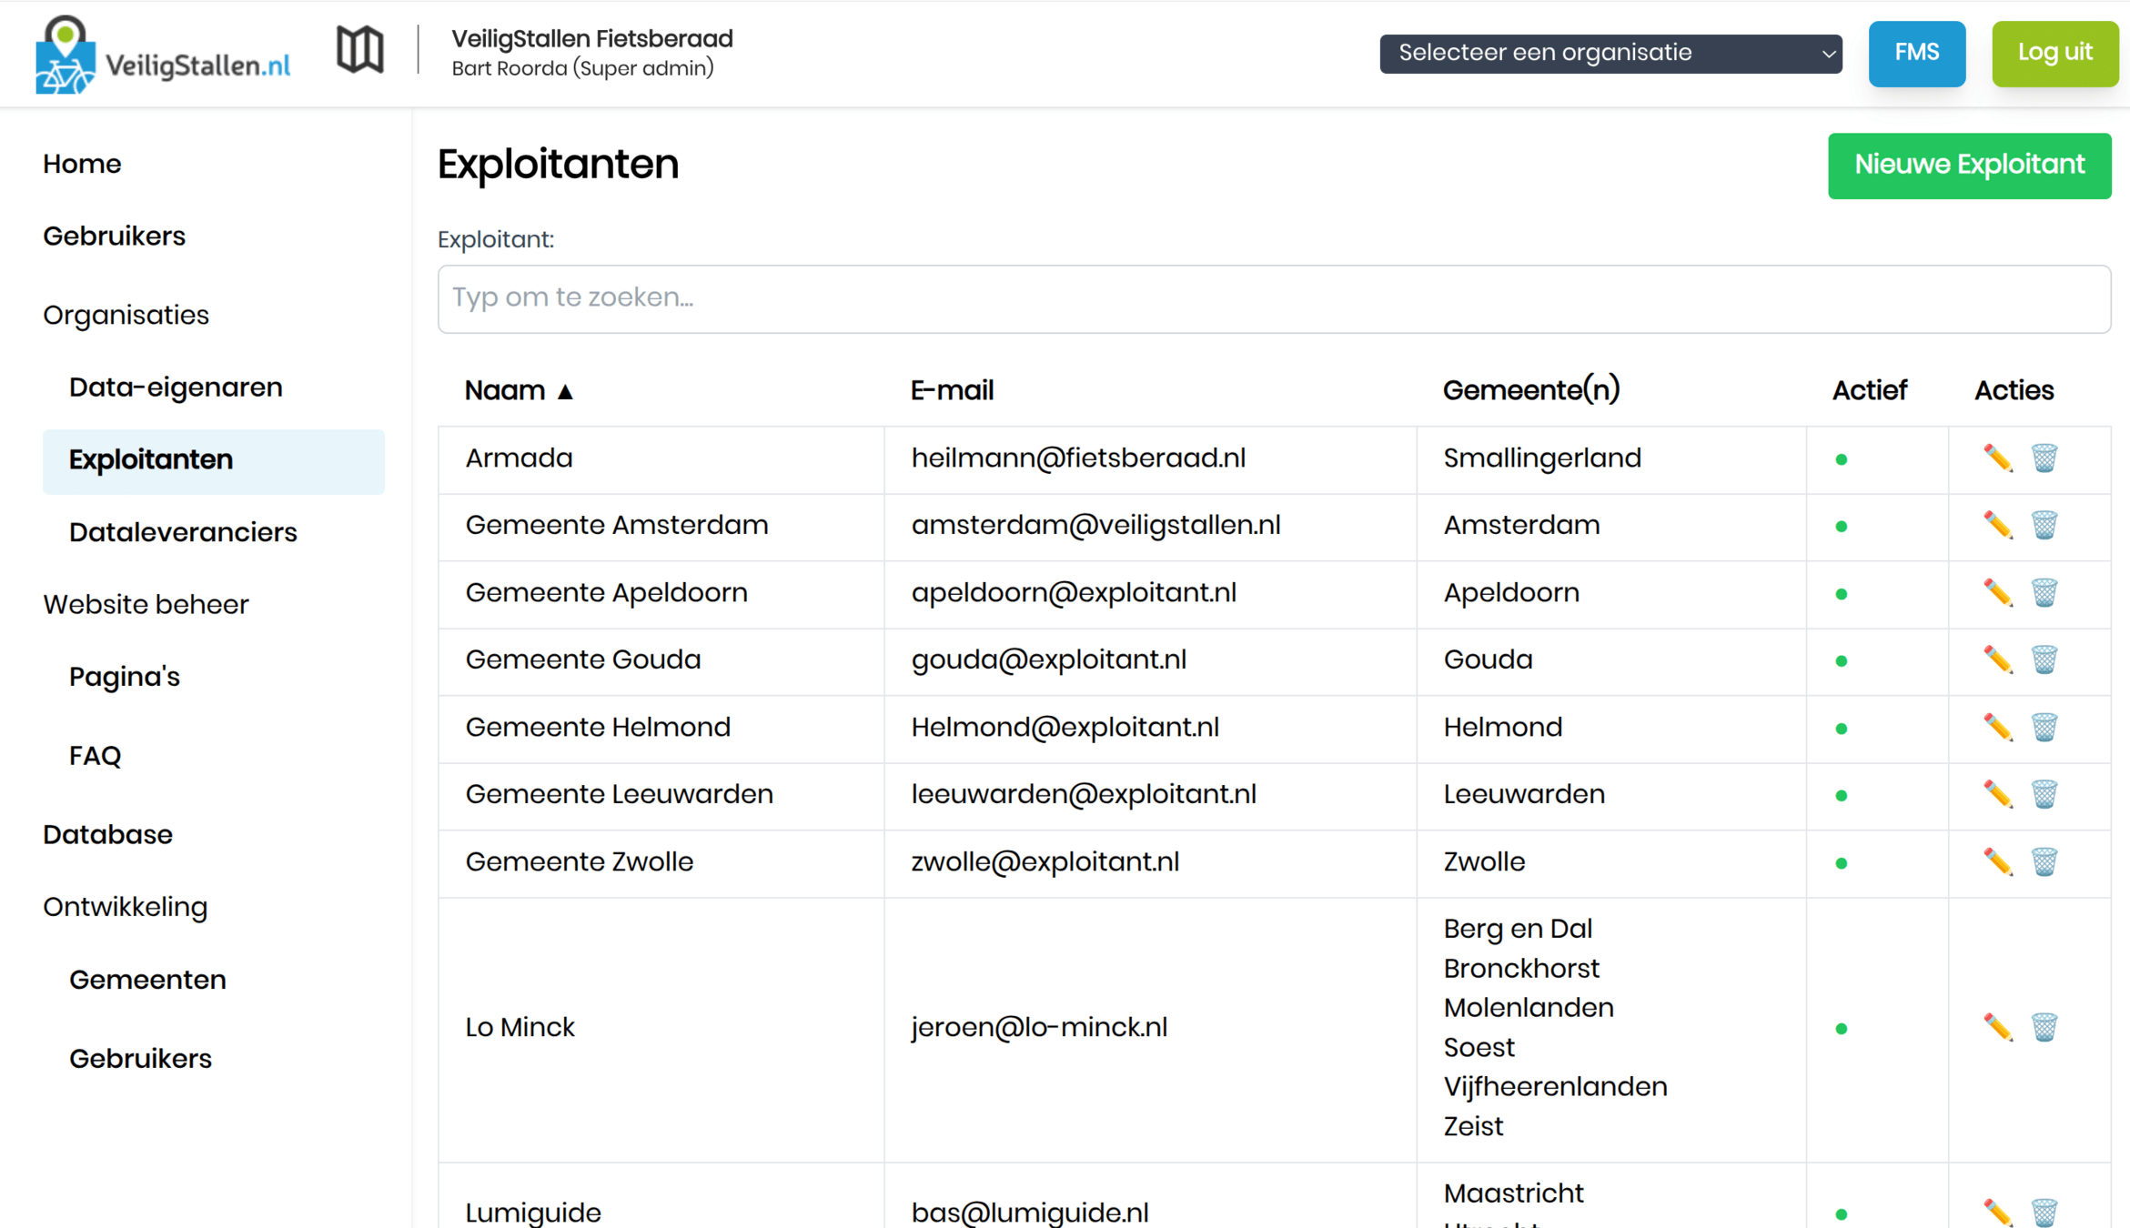Go to Dataleveranciers menu item
The image size is (2130, 1228).
click(x=183, y=532)
